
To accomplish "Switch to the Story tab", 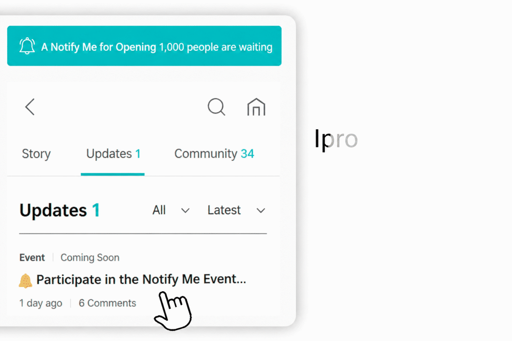I will point(36,154).
